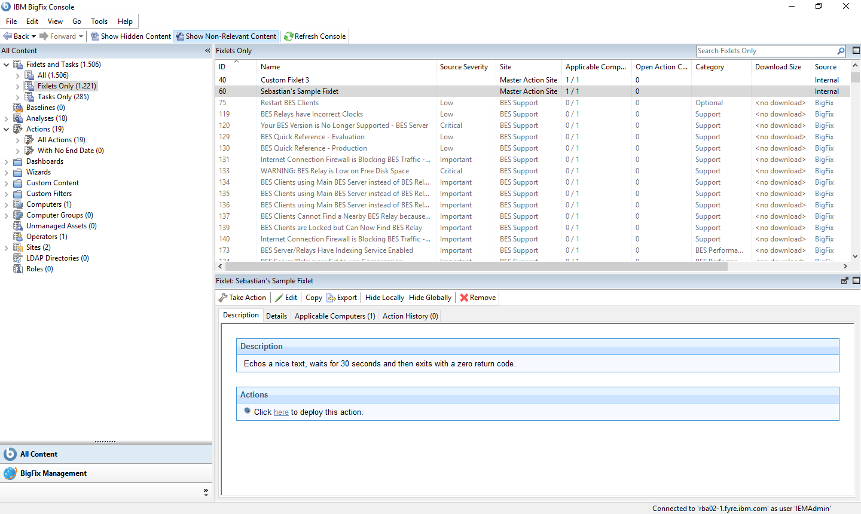Select the Restart BES Clients row
This screenshot has width=861, height=514.
coord(532,103)
